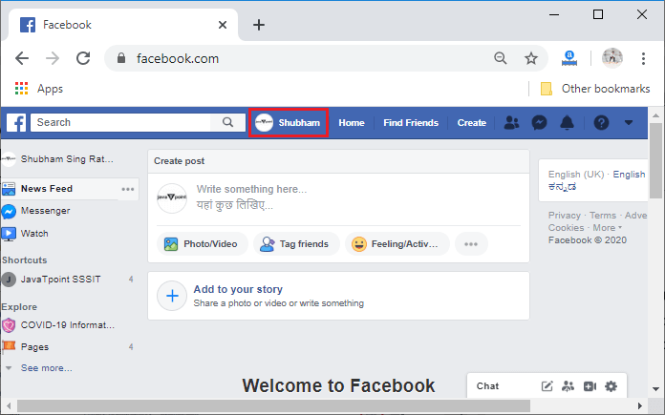The image size is (665, 415).
Task: Open Friend Requests icon in header
Action: 511,123
